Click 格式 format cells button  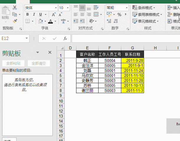174,21
